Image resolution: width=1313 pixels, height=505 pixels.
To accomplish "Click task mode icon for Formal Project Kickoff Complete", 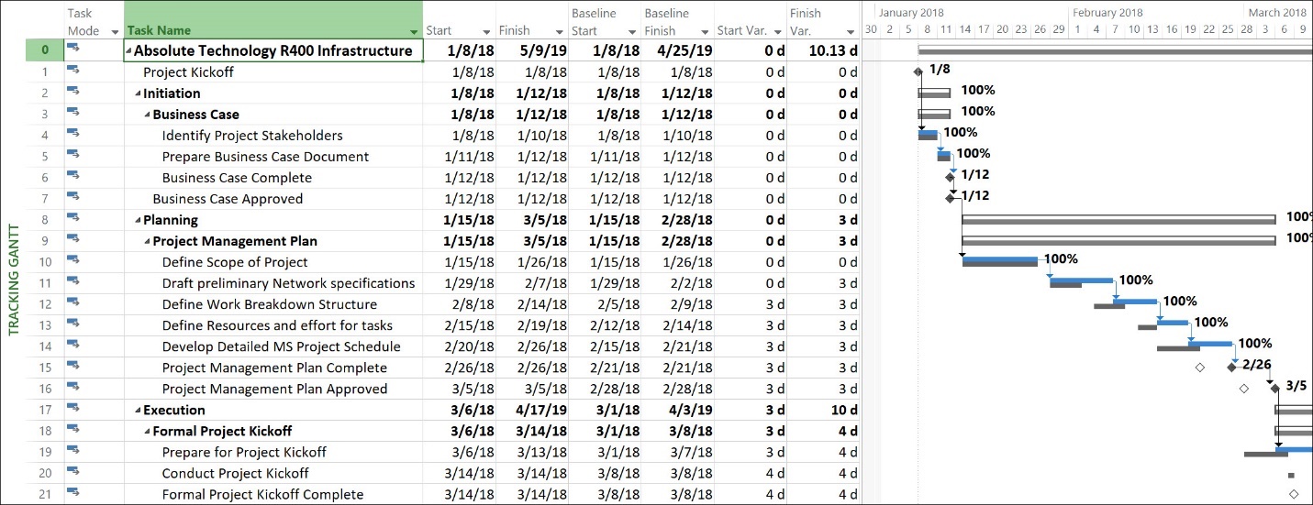I will click(x=73, y=493).
